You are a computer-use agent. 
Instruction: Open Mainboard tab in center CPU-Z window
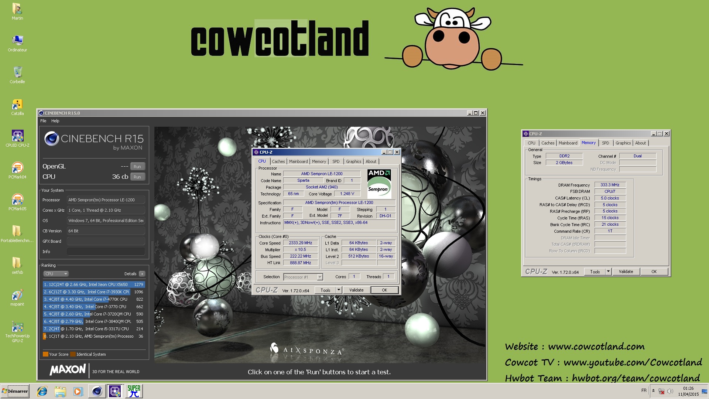[298, 161]
